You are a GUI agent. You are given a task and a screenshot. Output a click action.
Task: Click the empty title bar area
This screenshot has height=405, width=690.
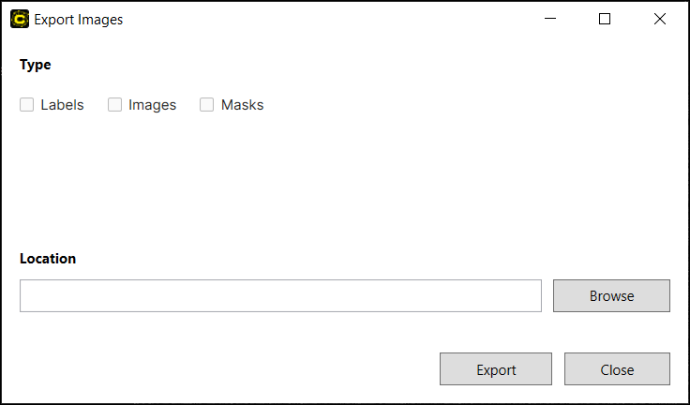(328, 19)
